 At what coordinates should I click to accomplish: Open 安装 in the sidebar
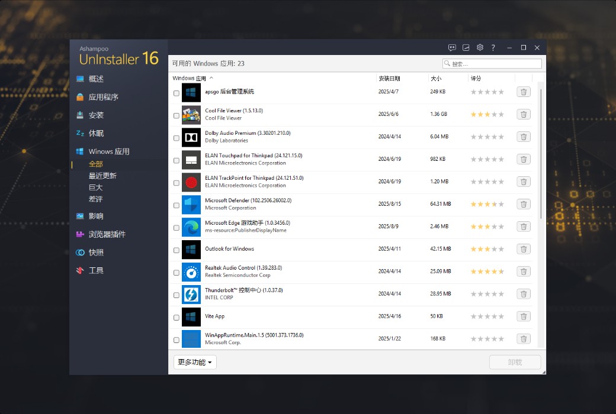pos(96,115)
